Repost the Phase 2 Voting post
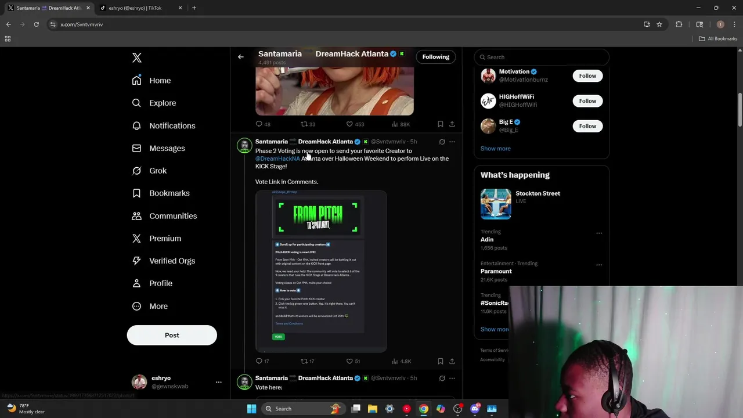The image size is (743, 418). (x=304, y=361)
